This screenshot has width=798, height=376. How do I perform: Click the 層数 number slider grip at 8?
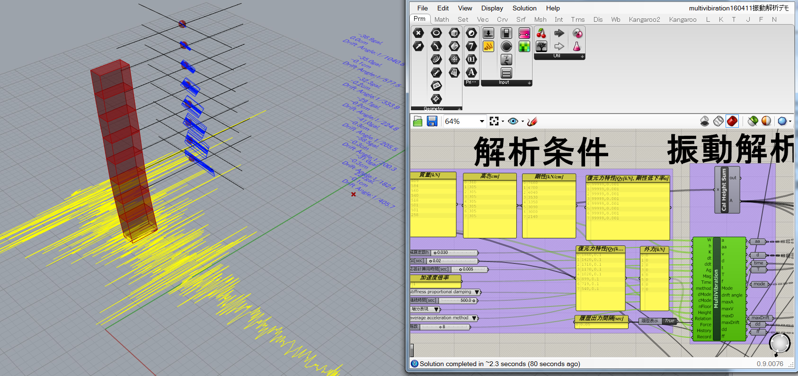tap(440, 327)
